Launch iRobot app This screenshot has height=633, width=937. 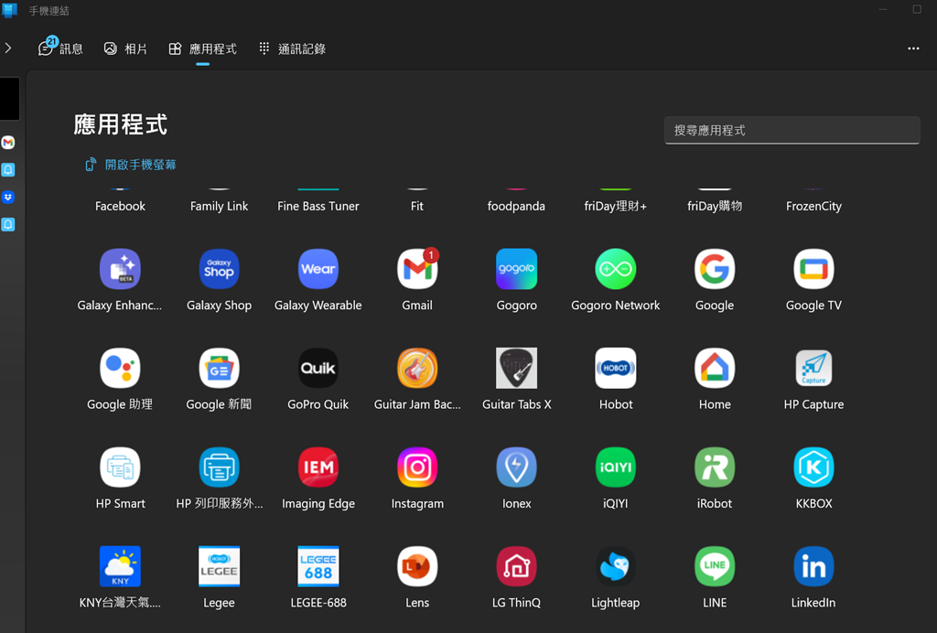click(715, 467)
